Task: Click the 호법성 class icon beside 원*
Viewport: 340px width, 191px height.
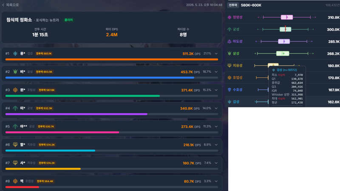Action: pos(15,90)
